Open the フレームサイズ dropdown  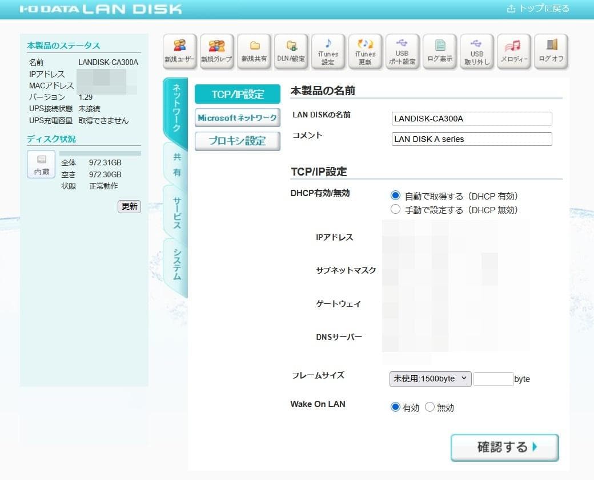tap(430, 379)
